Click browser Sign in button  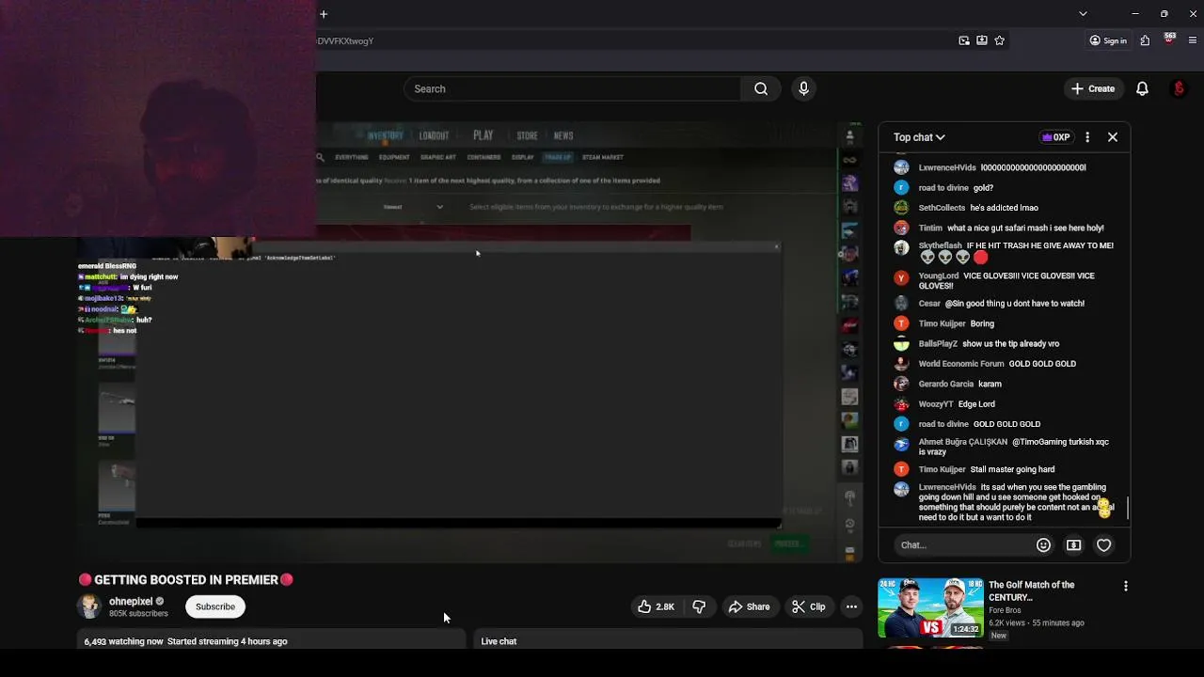[1108, 40]
